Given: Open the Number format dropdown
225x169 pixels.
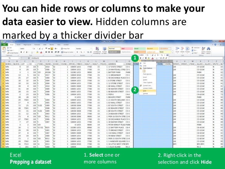Looking at the screenshot, I should tap(91, 49).
